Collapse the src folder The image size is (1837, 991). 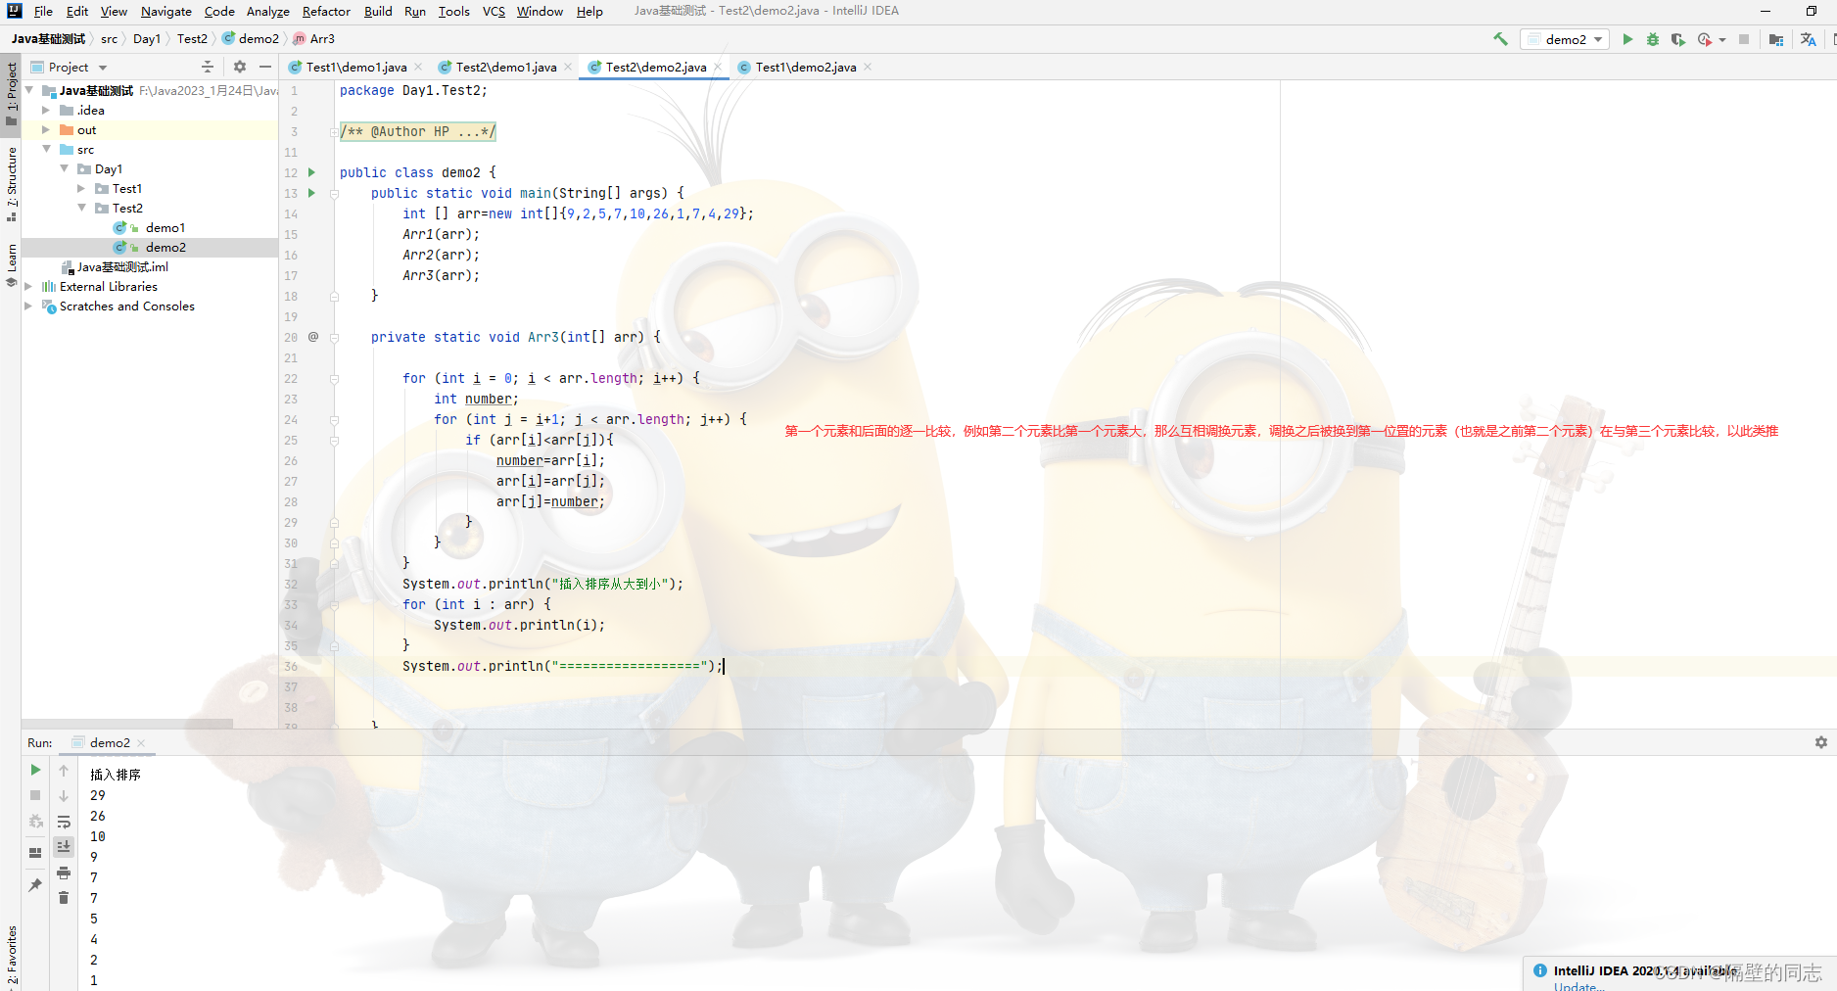point(46,149)
